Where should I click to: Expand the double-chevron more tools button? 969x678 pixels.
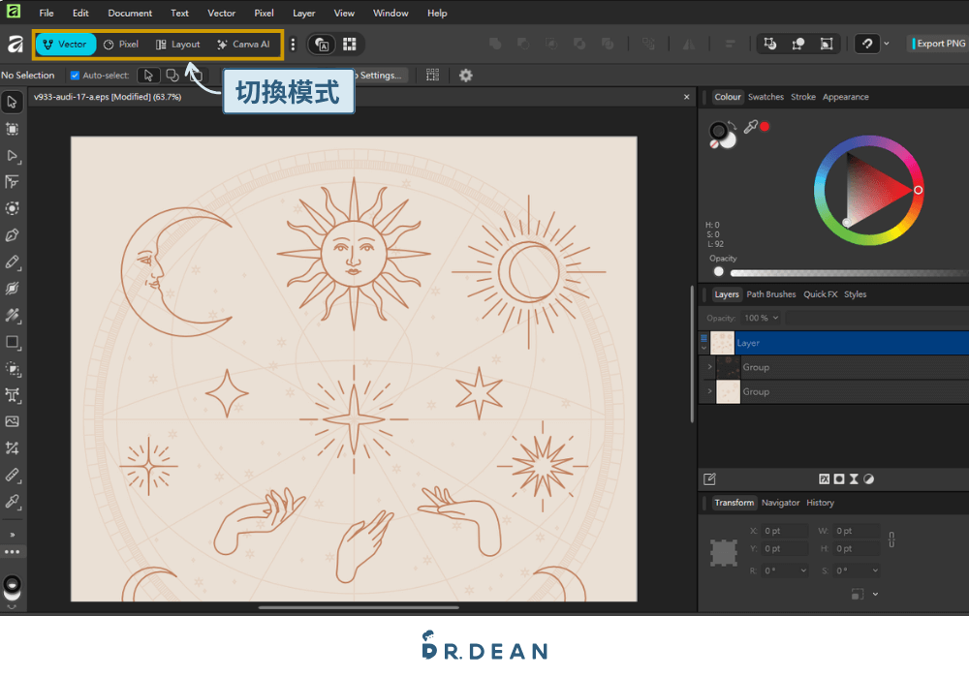[12, 535]
